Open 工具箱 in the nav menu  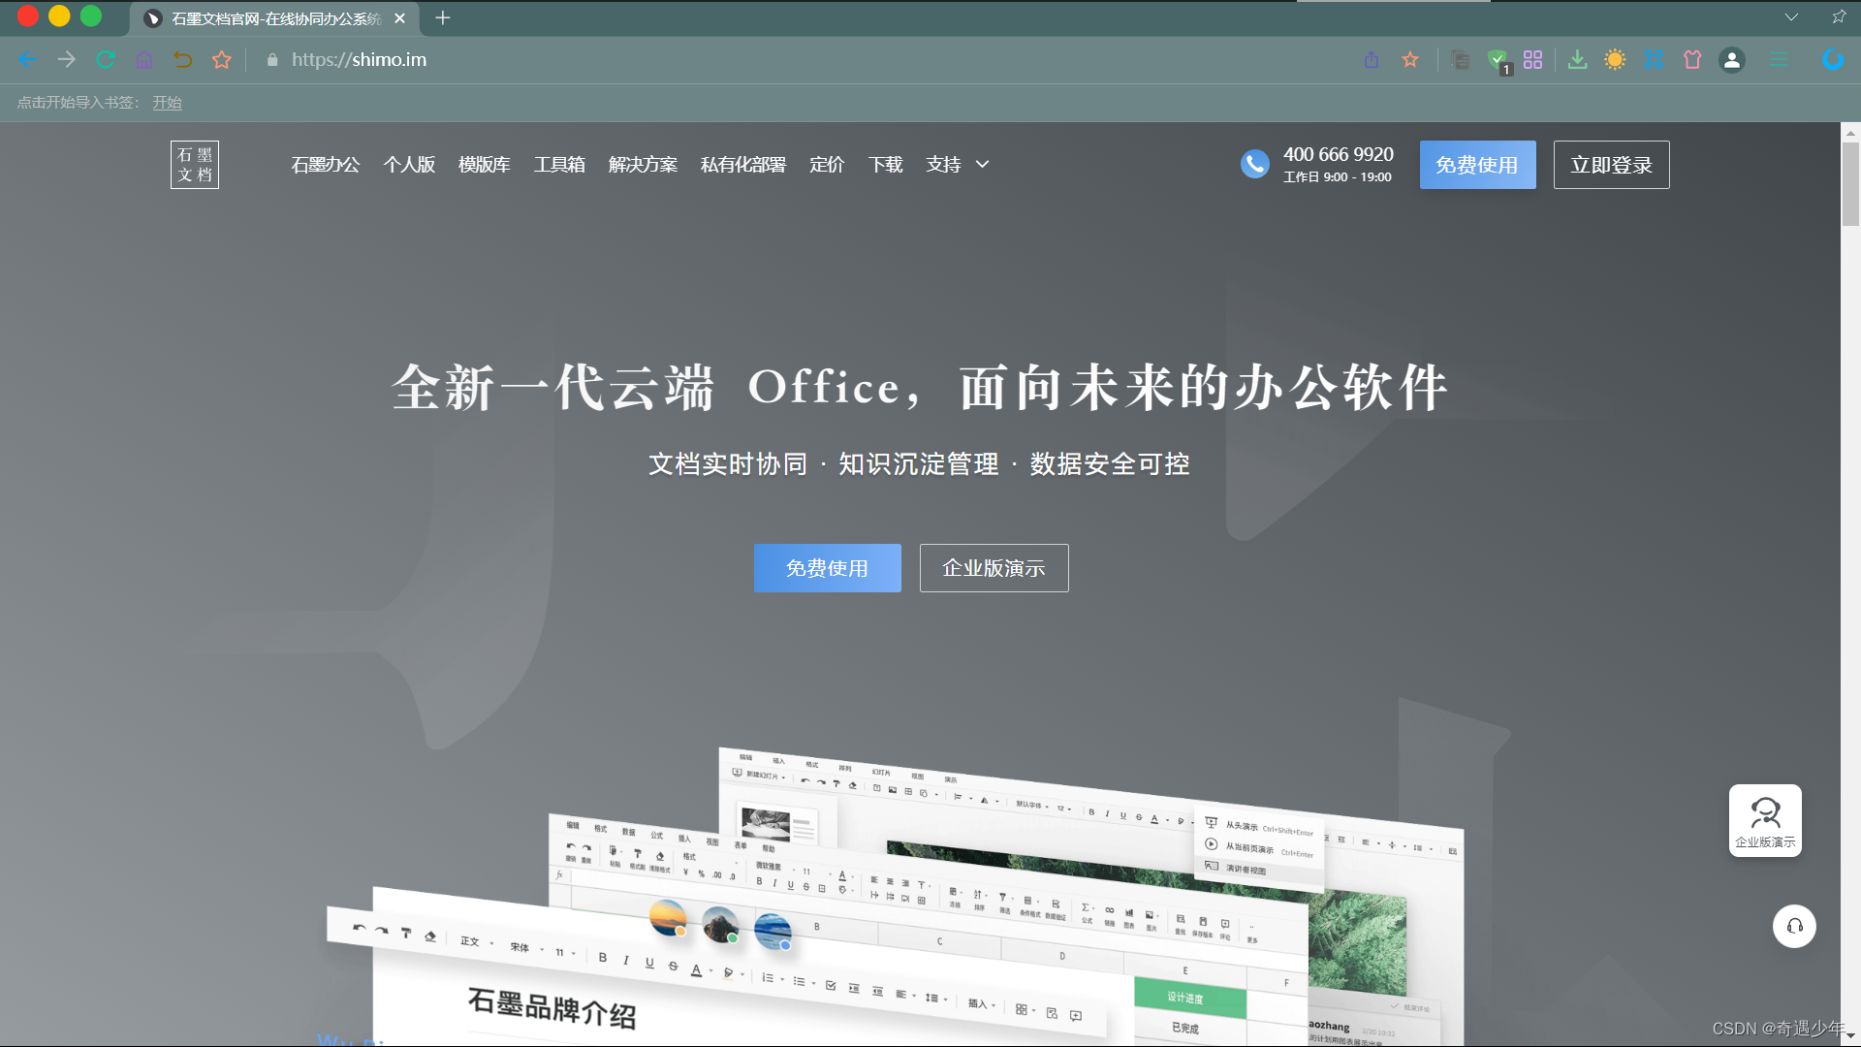pyautogui.click(x=559, y=165)
